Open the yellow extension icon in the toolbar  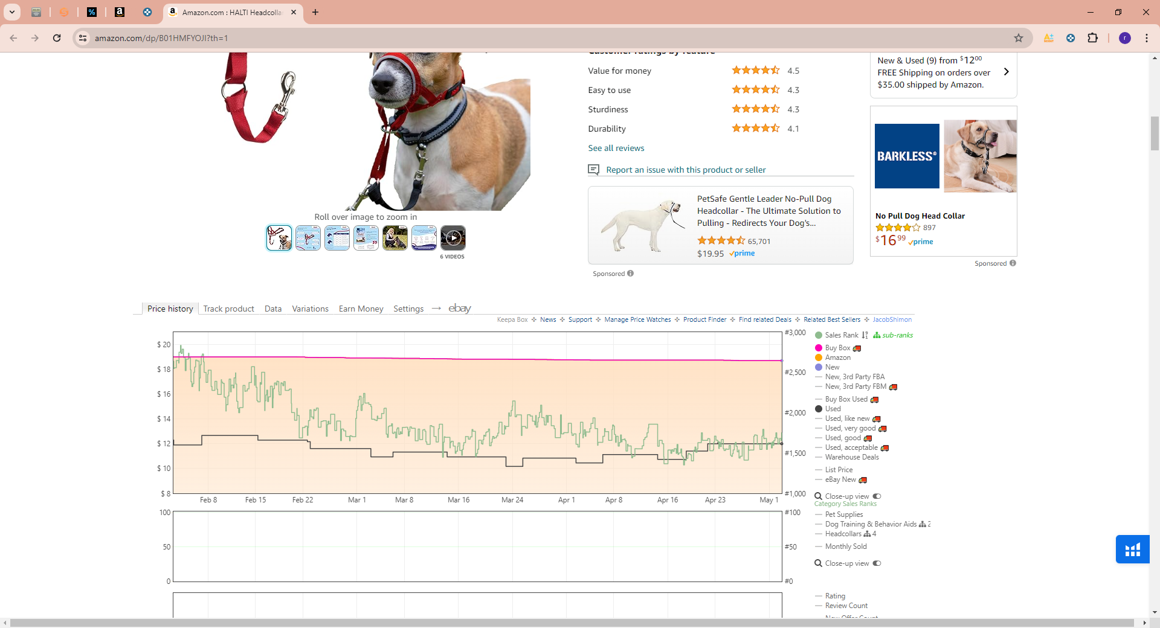point(1049,38)
